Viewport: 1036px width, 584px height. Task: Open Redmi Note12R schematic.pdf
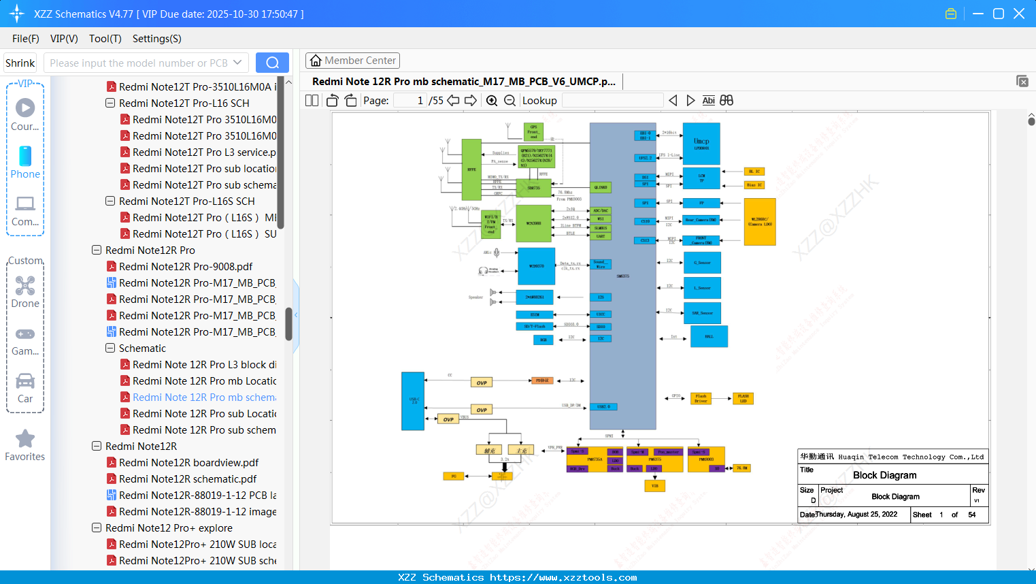tap(188, 479)
